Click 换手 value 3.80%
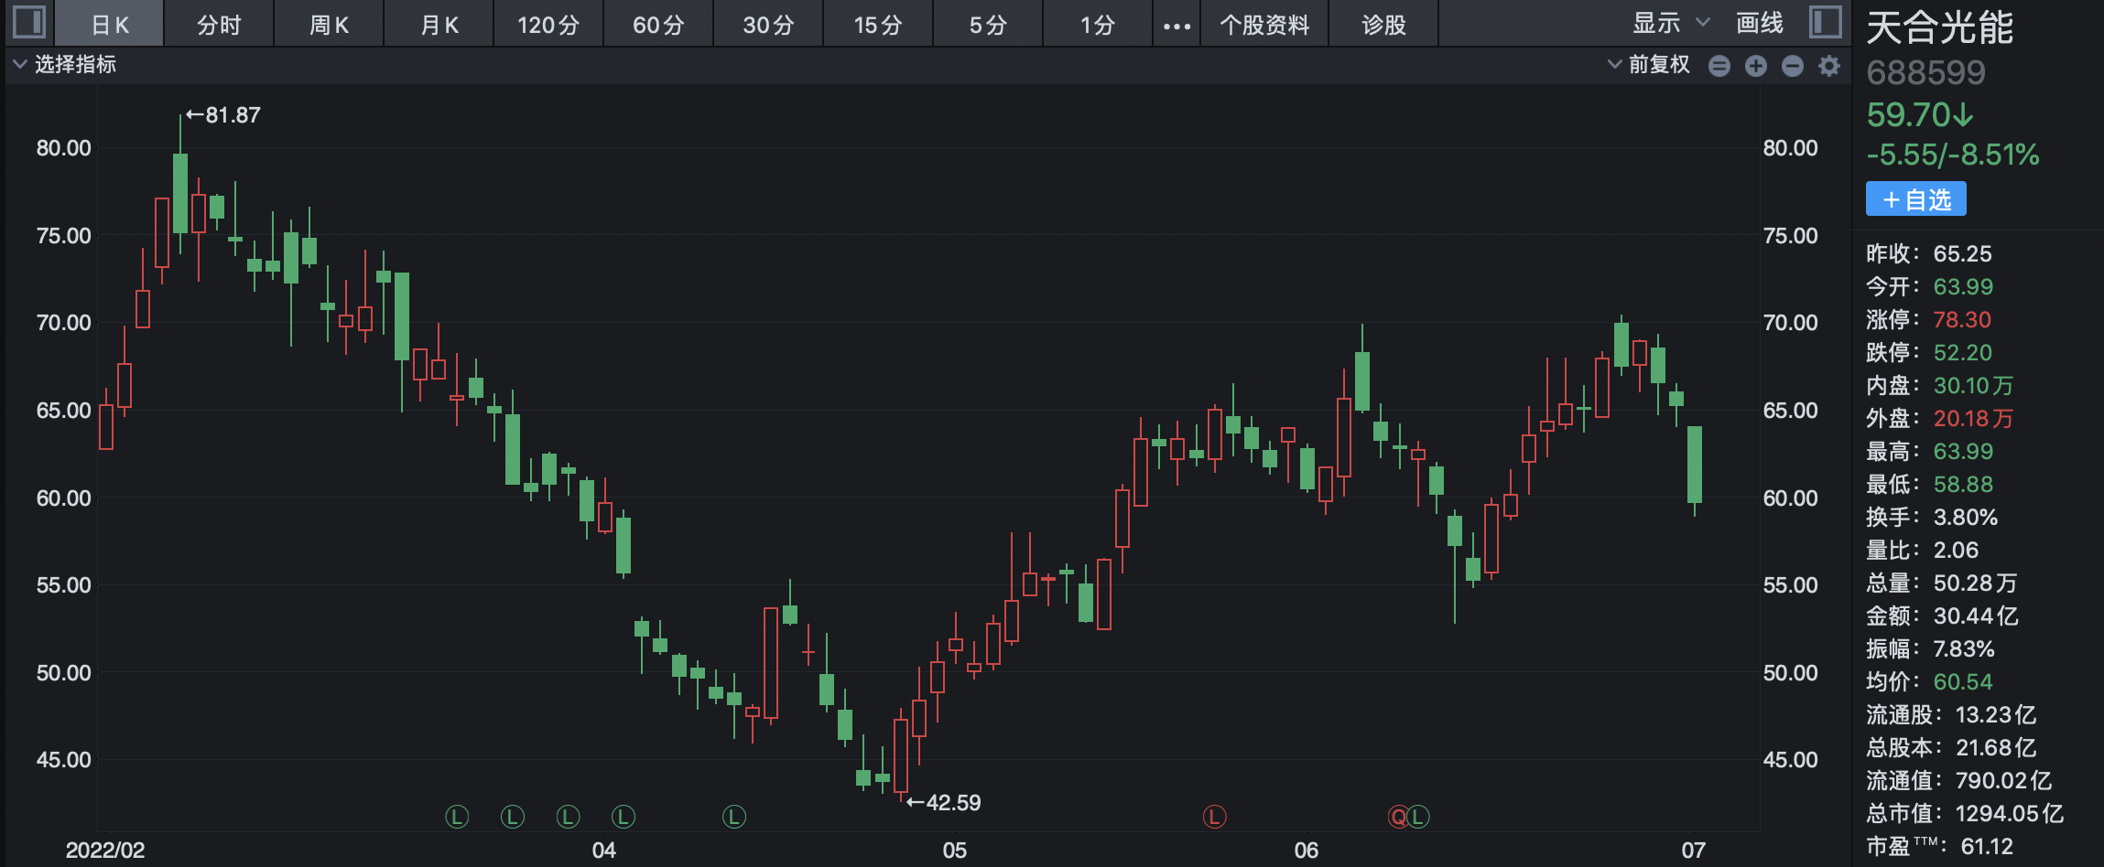The image size is (2104, 867). 1965,517
